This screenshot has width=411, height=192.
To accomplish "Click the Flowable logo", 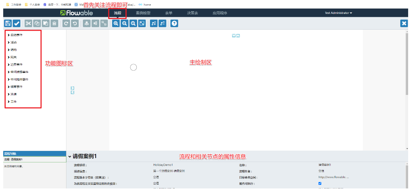I will coord(76,13).
